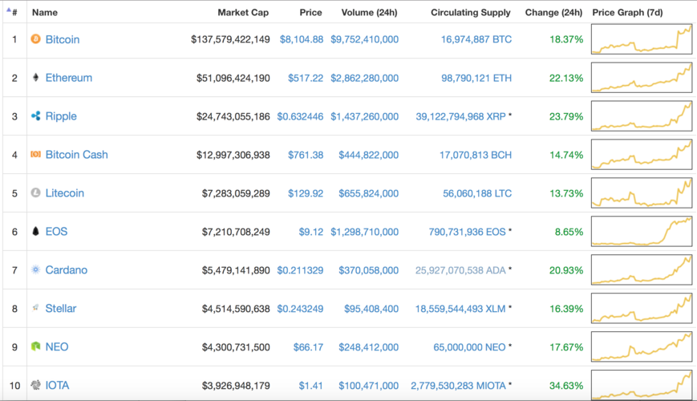The height and width of the screenshot is (401, 697).
Task: Open Bitcoin price $8,104.88 link
Action: click(x=302, y=39)
